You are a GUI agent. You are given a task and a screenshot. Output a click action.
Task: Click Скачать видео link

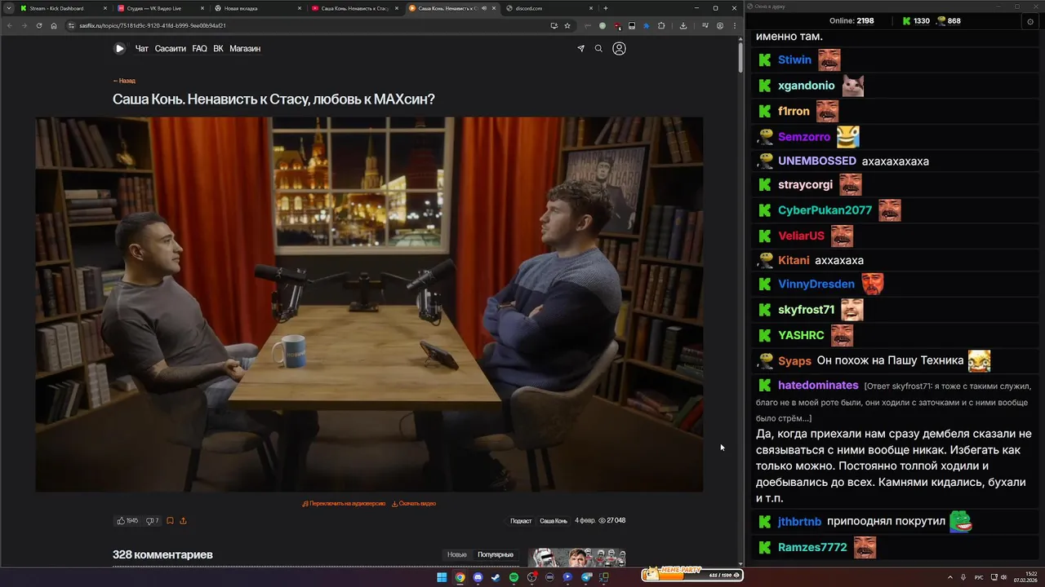point(414,504)
